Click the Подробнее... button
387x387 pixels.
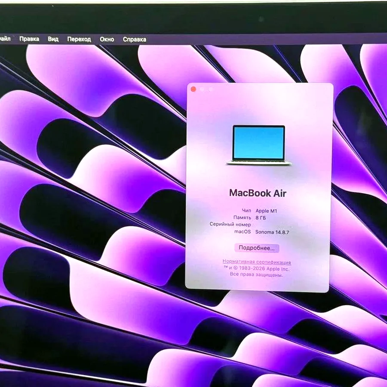point(257,248)
